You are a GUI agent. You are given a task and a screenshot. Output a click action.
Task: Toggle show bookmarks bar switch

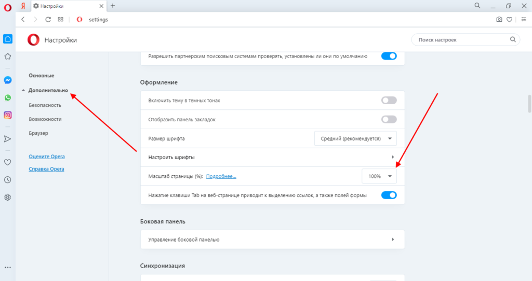pos(389,119)
